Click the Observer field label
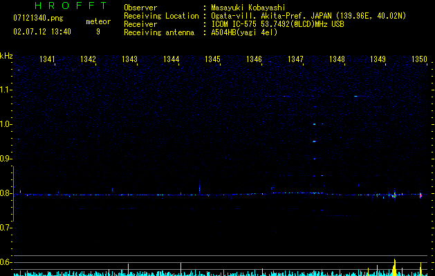Viewport: 435px width, 276px height. click(x=140, y=8)
